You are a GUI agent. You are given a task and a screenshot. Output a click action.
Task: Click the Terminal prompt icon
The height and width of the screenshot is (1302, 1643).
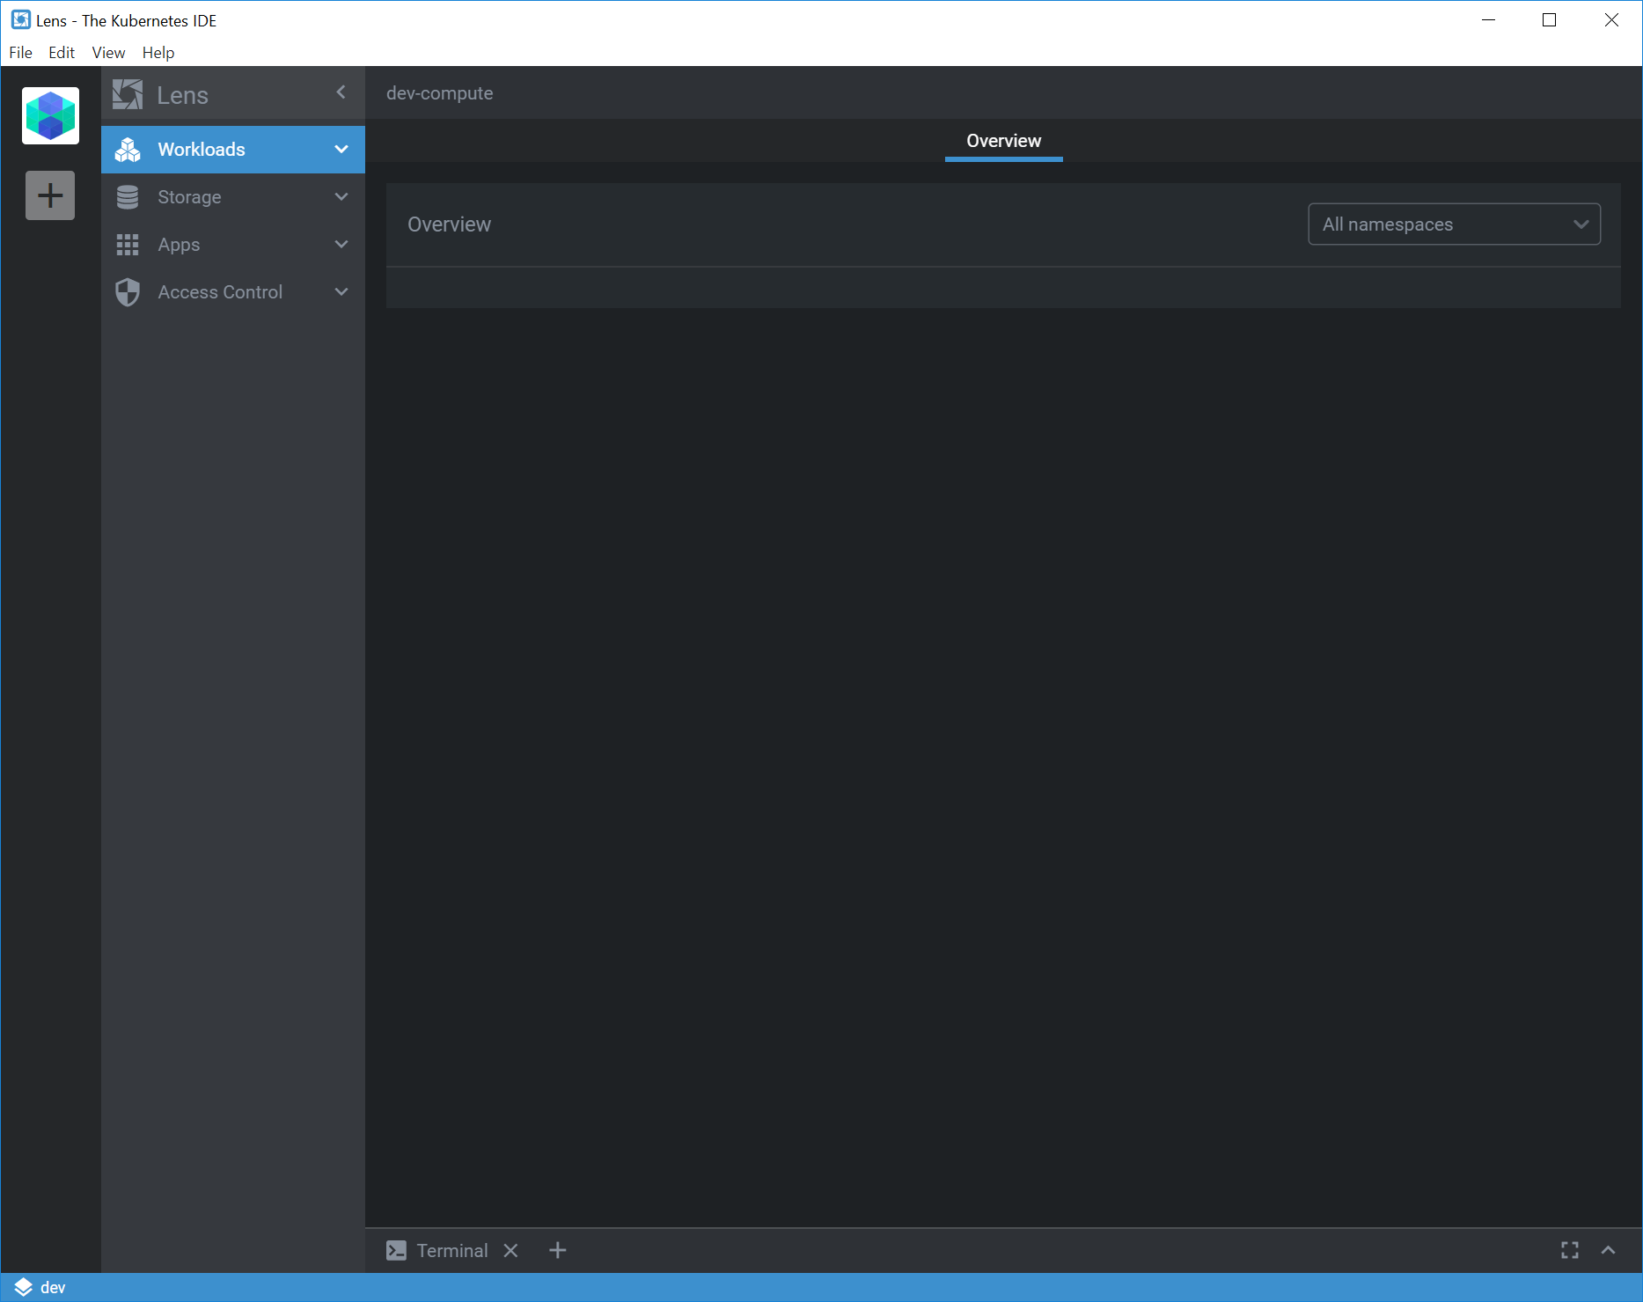tap(396, 1250)
